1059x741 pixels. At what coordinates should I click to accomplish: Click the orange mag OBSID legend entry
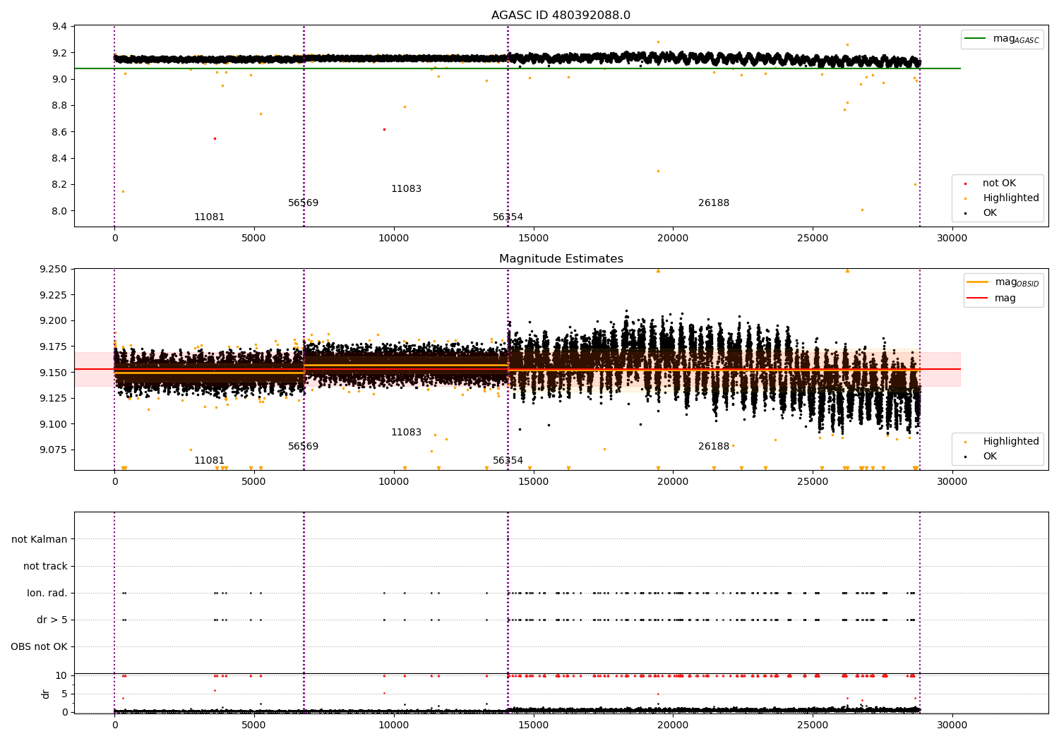click(1003, 282)
